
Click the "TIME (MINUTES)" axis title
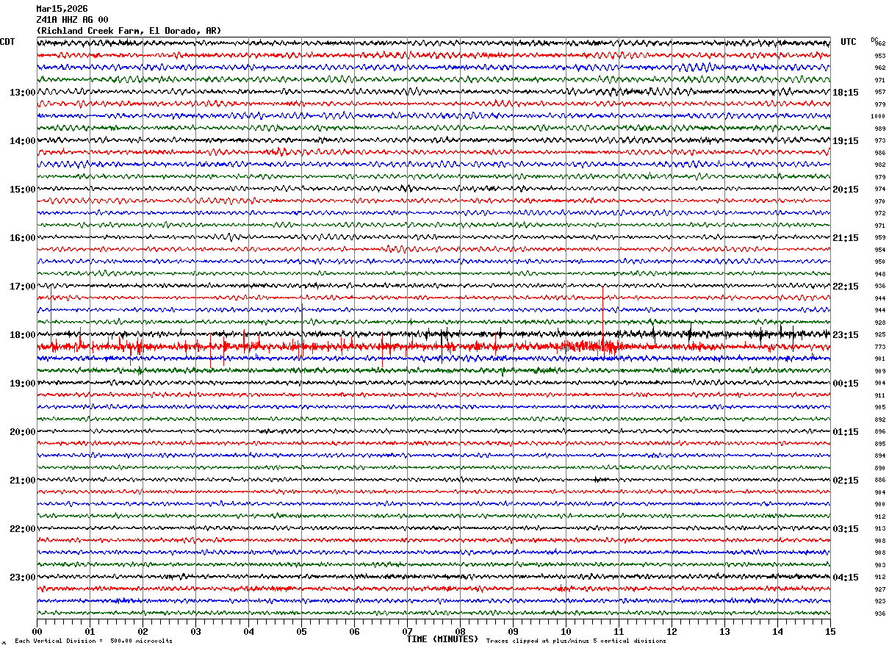click(x=442, y=639)
